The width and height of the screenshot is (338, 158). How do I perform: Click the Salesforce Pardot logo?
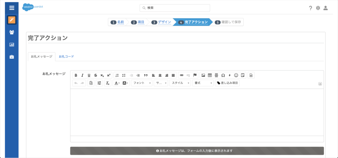[x=33, y=8]
